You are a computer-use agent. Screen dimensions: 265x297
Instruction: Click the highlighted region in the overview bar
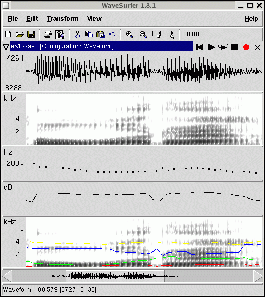(115, 276)
